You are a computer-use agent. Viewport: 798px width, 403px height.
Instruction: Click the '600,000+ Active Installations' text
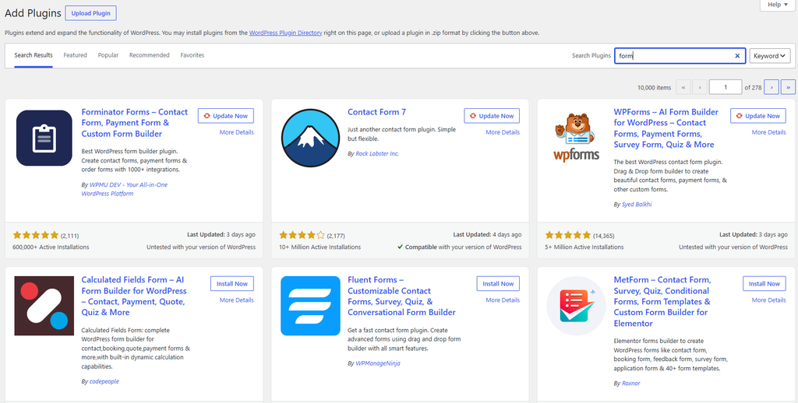[x=51, y=247]
